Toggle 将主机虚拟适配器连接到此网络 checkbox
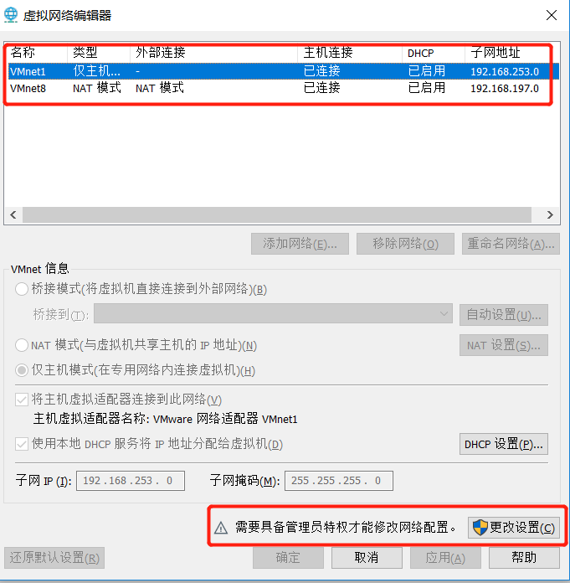Viewport: 570px width, 583px height. (22, 400)
